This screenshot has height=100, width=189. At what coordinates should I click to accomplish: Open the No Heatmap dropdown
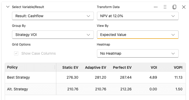[138, 53]
